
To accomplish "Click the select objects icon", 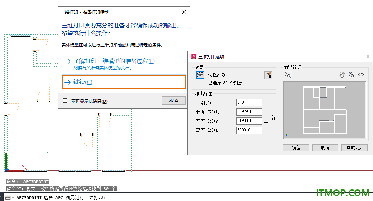I will pos(200,75).
